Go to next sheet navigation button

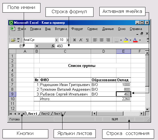click(19, 114)
